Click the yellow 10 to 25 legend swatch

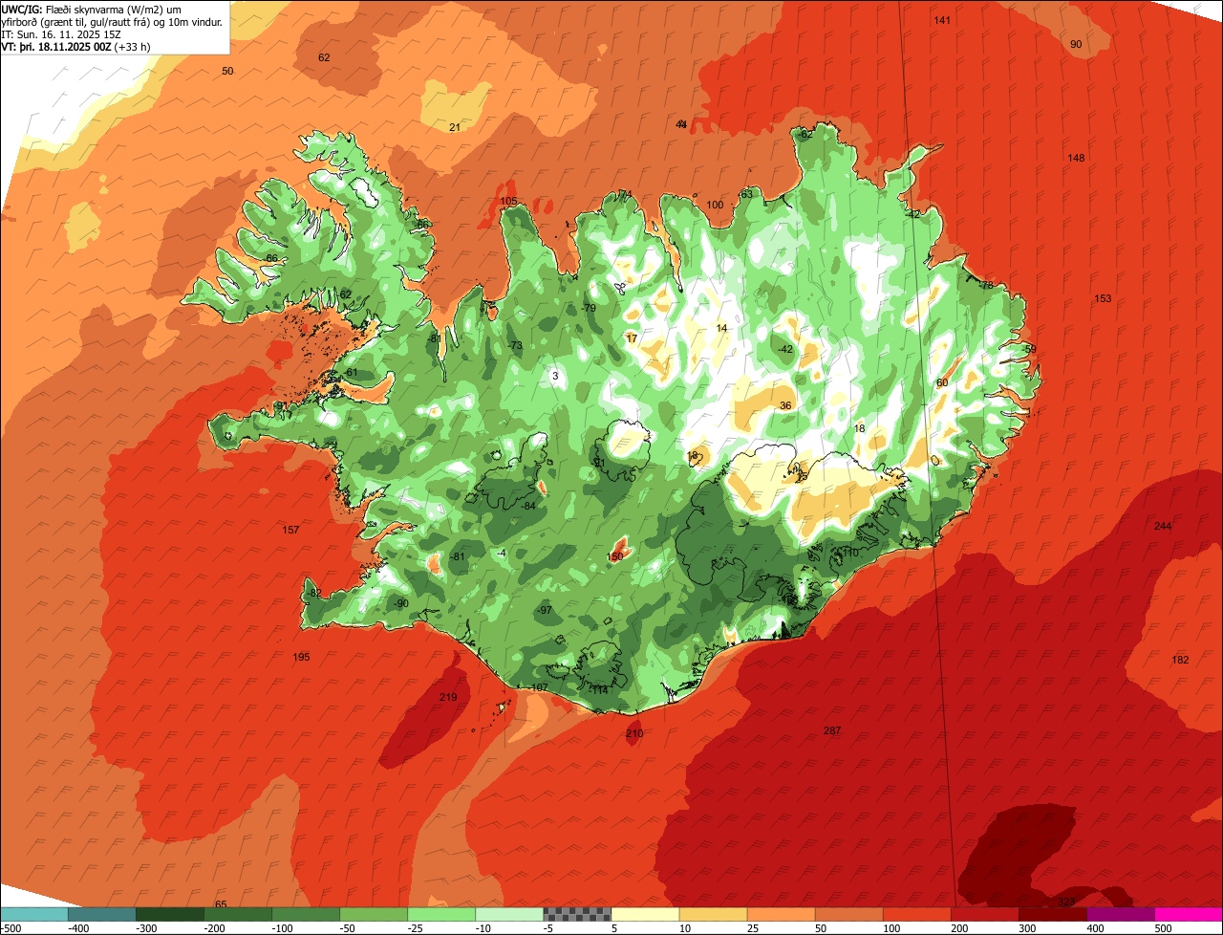click(713, 915)
